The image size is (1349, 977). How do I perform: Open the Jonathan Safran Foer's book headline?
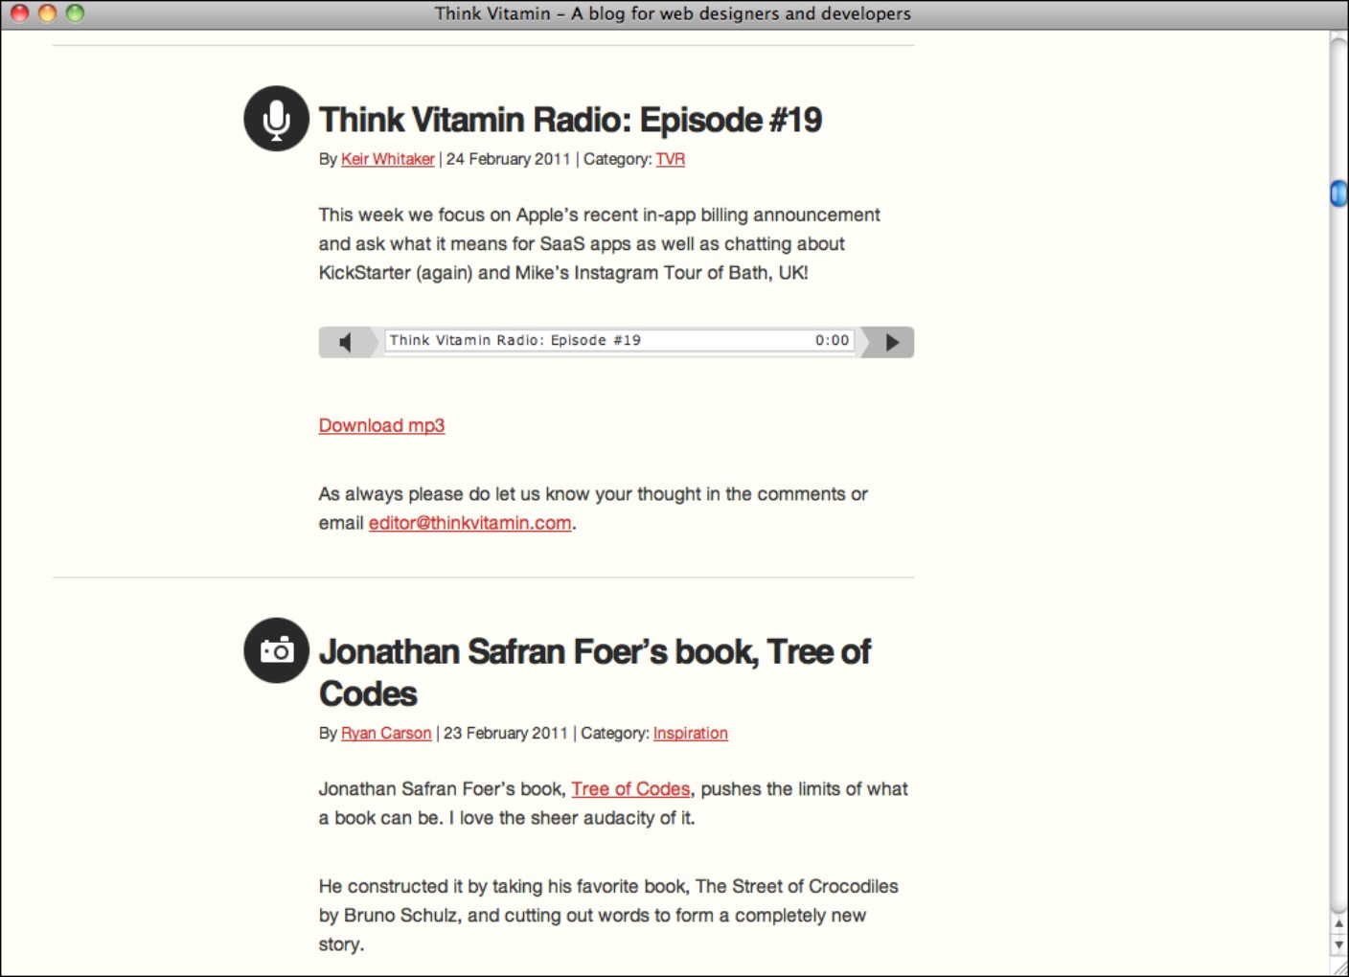pyautogui.click(x=595, y=672)
